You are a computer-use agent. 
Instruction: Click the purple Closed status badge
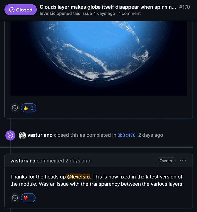20,10
